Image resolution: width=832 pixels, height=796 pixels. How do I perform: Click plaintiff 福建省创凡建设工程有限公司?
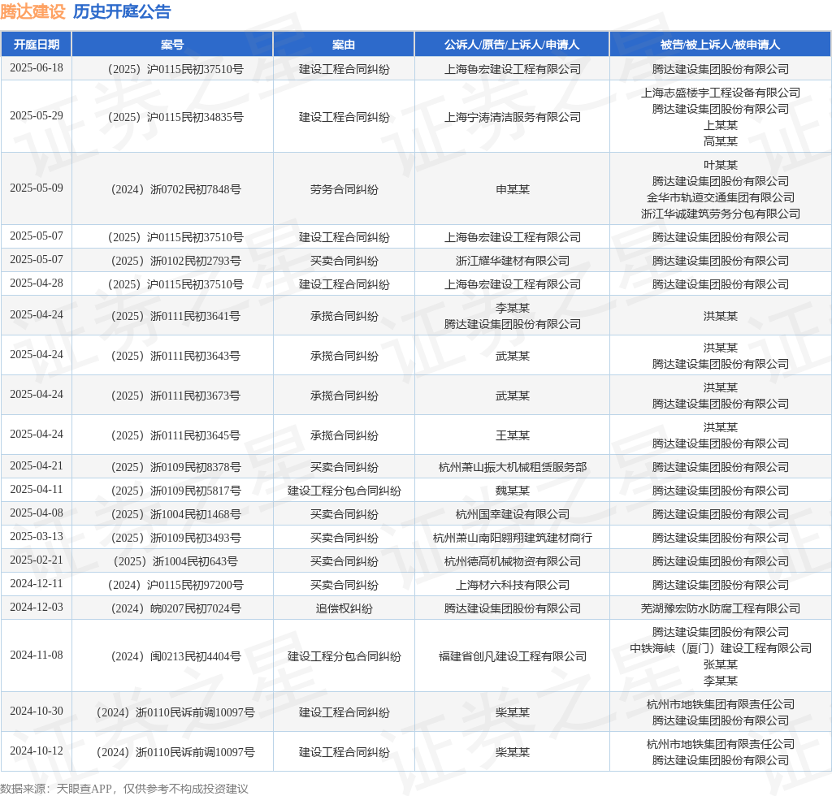click(513, 656)
